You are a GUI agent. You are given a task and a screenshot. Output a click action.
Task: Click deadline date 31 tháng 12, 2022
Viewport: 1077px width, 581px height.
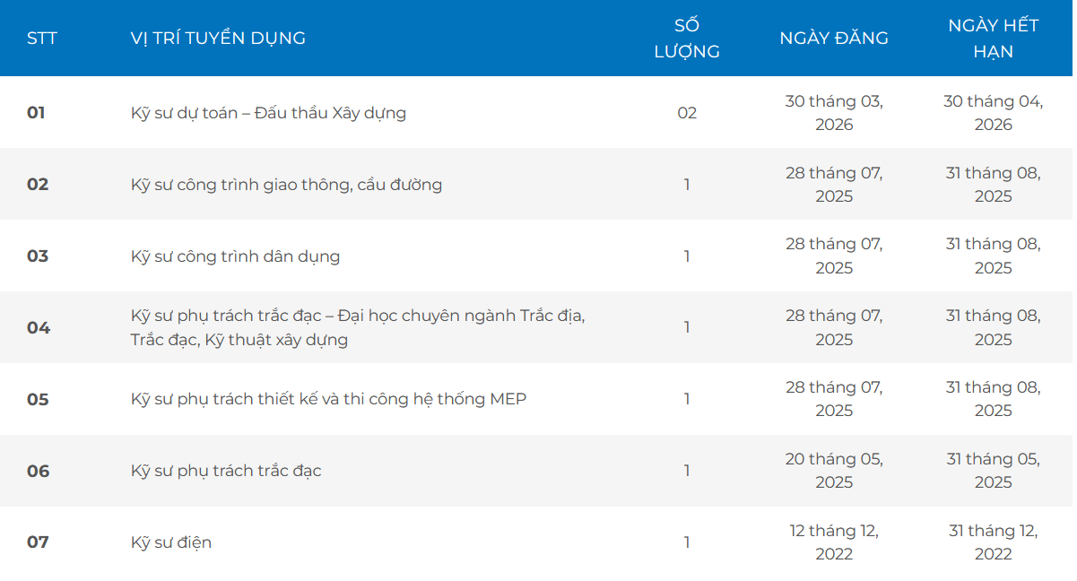[x=993, y=542]
